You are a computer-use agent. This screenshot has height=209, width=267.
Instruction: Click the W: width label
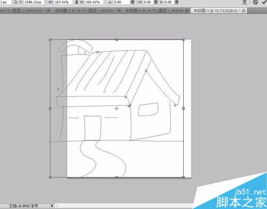[51, 2]
